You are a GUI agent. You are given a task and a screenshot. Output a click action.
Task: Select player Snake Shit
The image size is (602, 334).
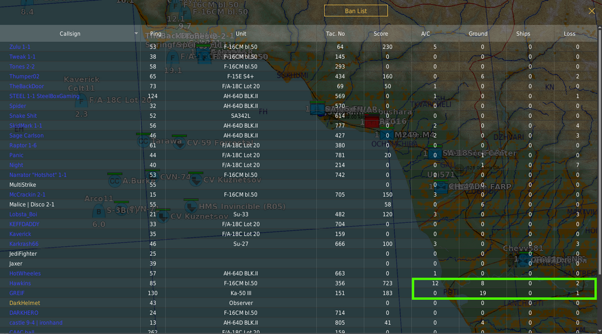click(23, 116)
